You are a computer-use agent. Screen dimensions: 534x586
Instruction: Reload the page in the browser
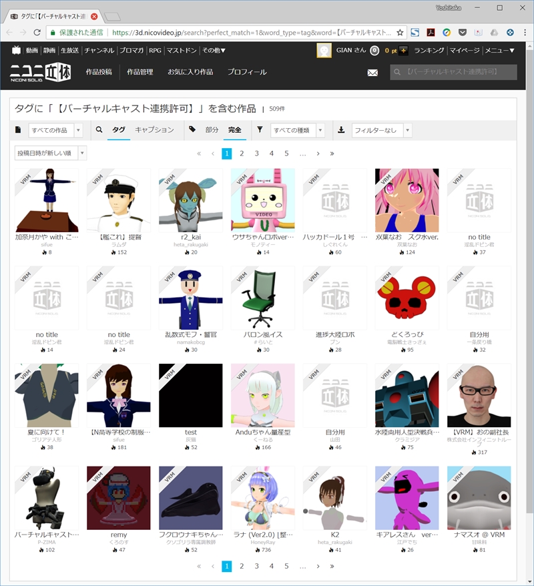click(37, 33)
